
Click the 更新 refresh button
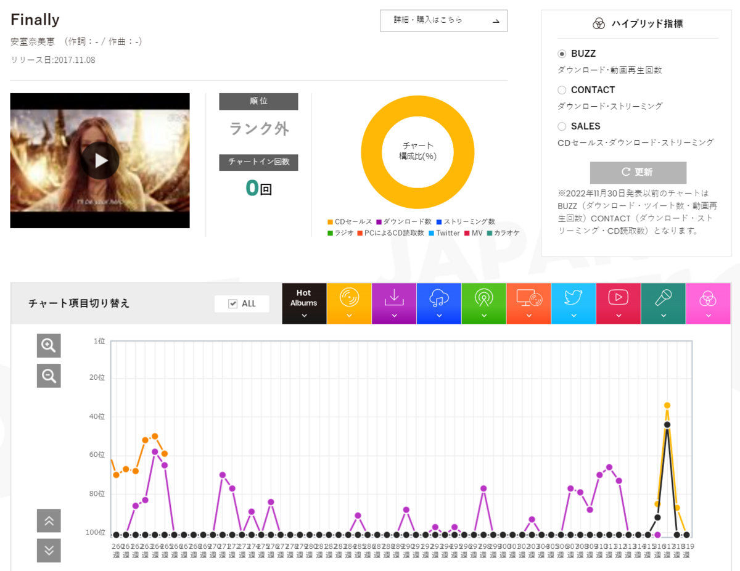click(x=638, y=173)
